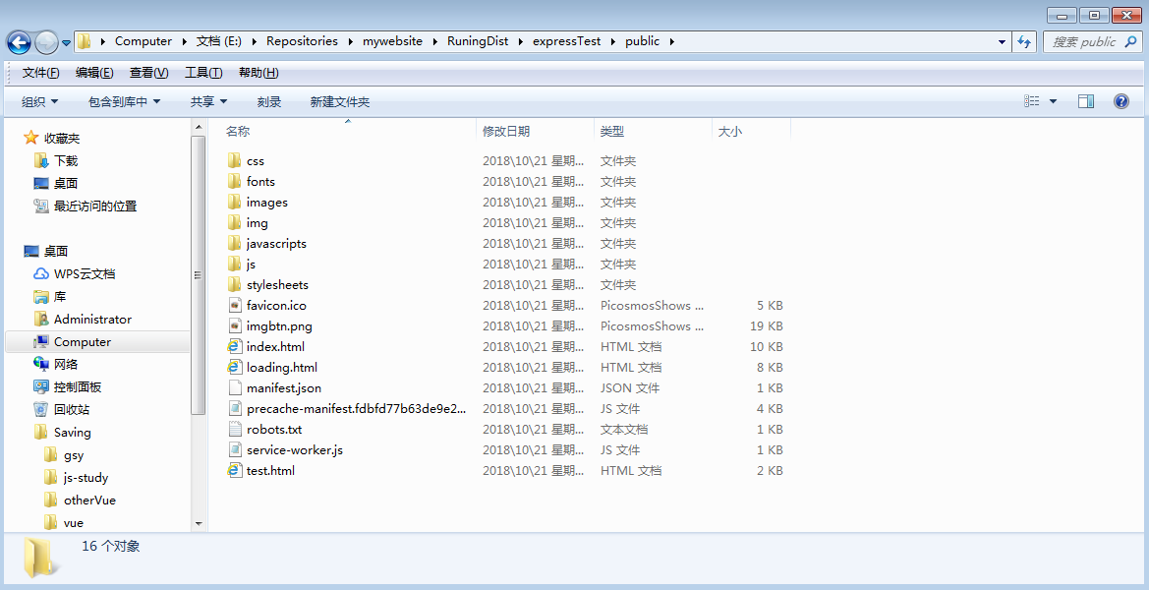Sort by the 类型 column header
The height and width of the screenshot is (590, 1149).
point(612,131)
